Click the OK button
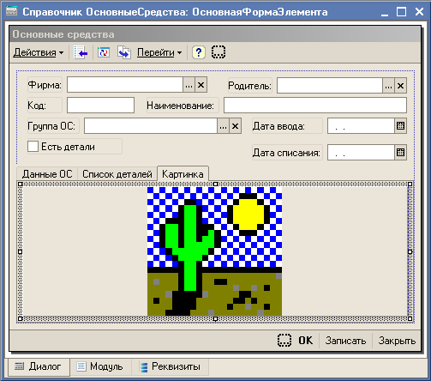The width and height of the screenshot is (431, 381). point(306,341)
